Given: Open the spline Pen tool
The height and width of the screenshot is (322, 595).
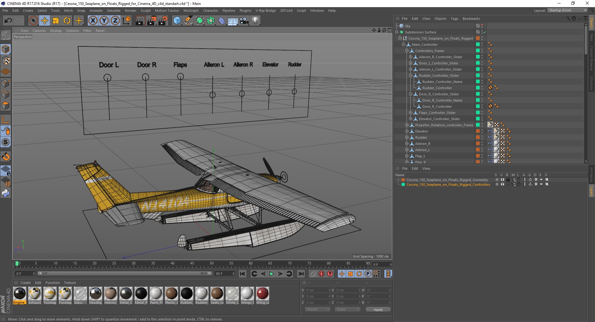Looking at the screenshot, I should (x=188, y=21).
